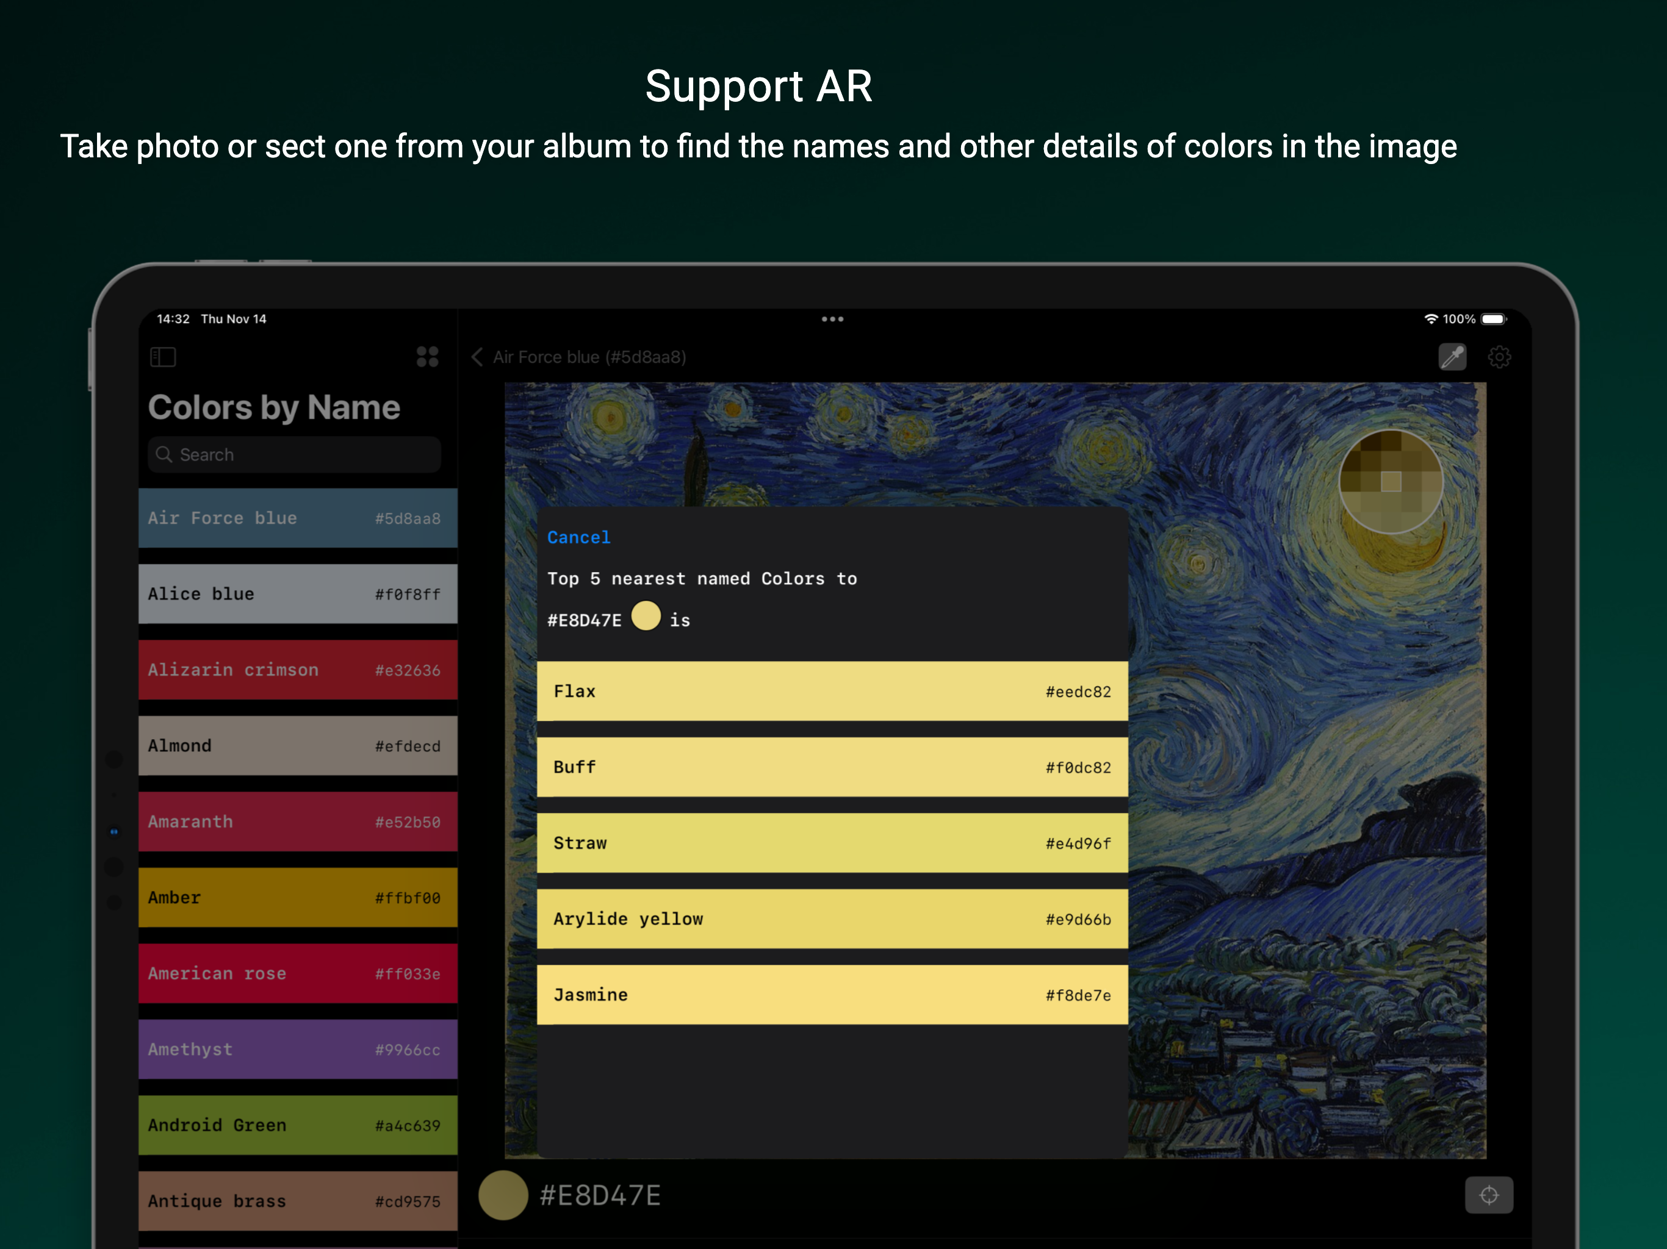This screenshot has height=1249, width=1667.
Task: Choose the Jasmine color result
Action: point(832,995)
